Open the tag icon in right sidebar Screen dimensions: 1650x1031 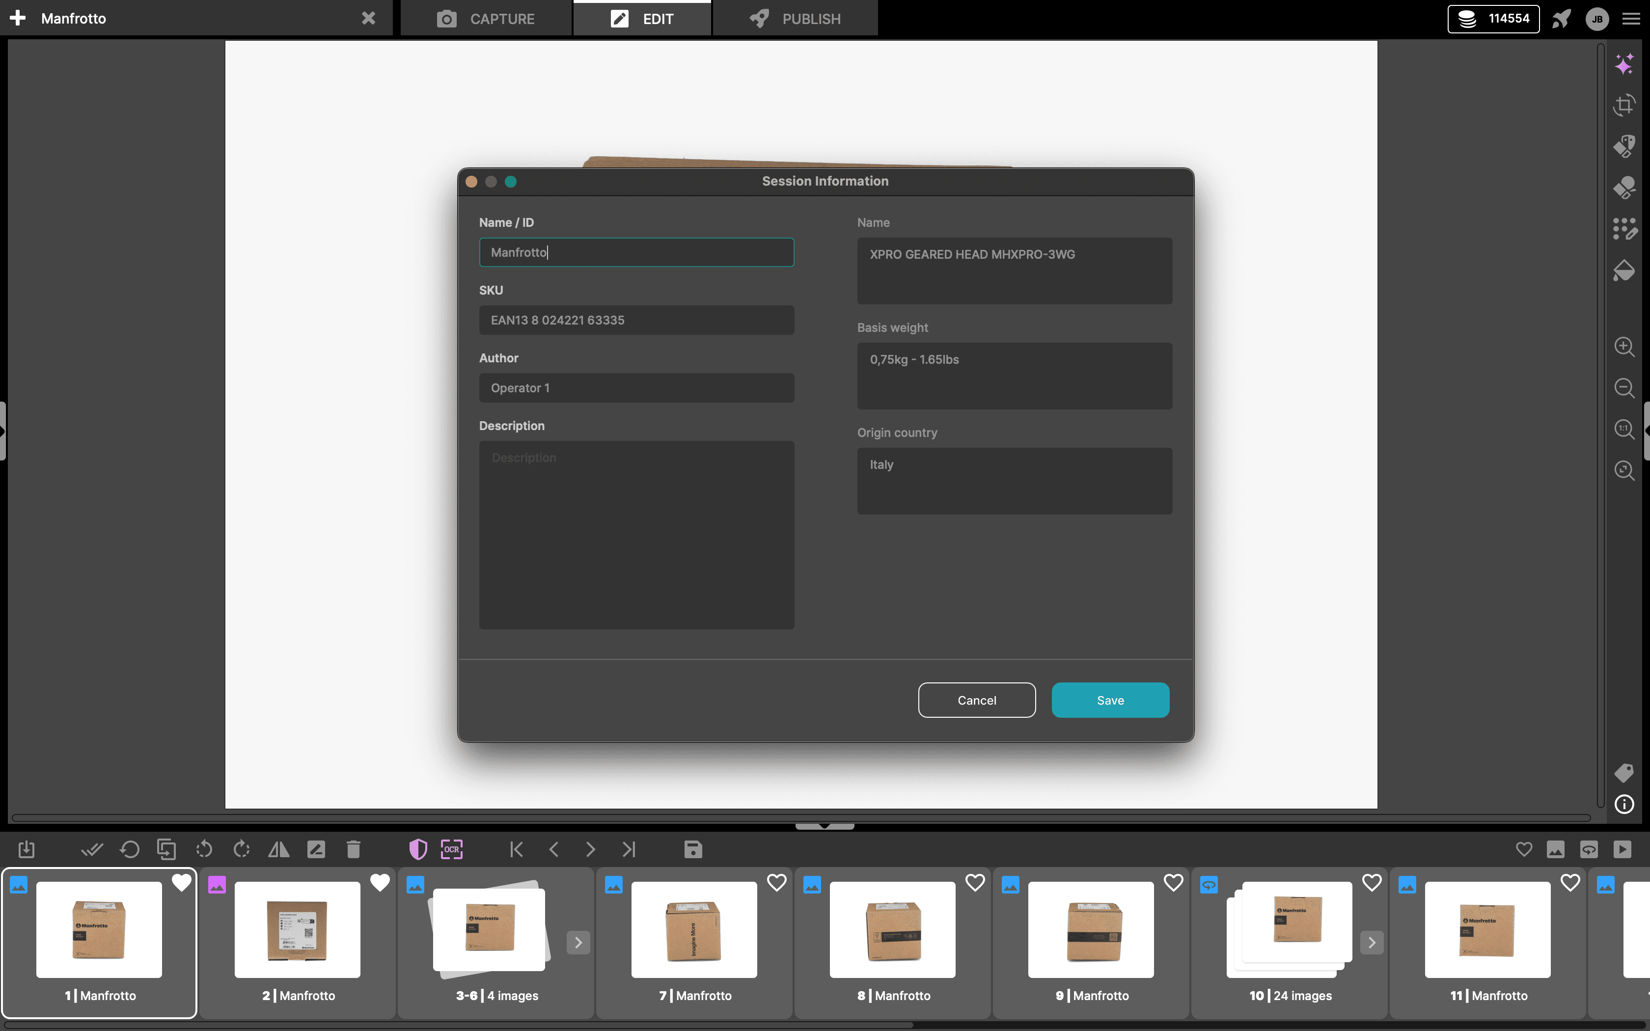pos(1624,773)
